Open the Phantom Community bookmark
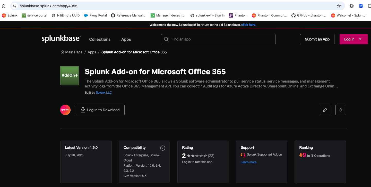This screenshot has height=187, width=371. [x=269, y=15]
